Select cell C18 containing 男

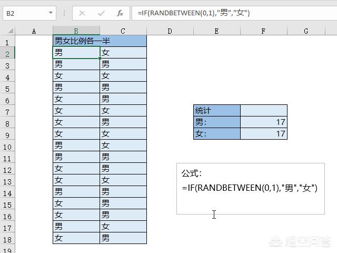[x=123, y=238]
